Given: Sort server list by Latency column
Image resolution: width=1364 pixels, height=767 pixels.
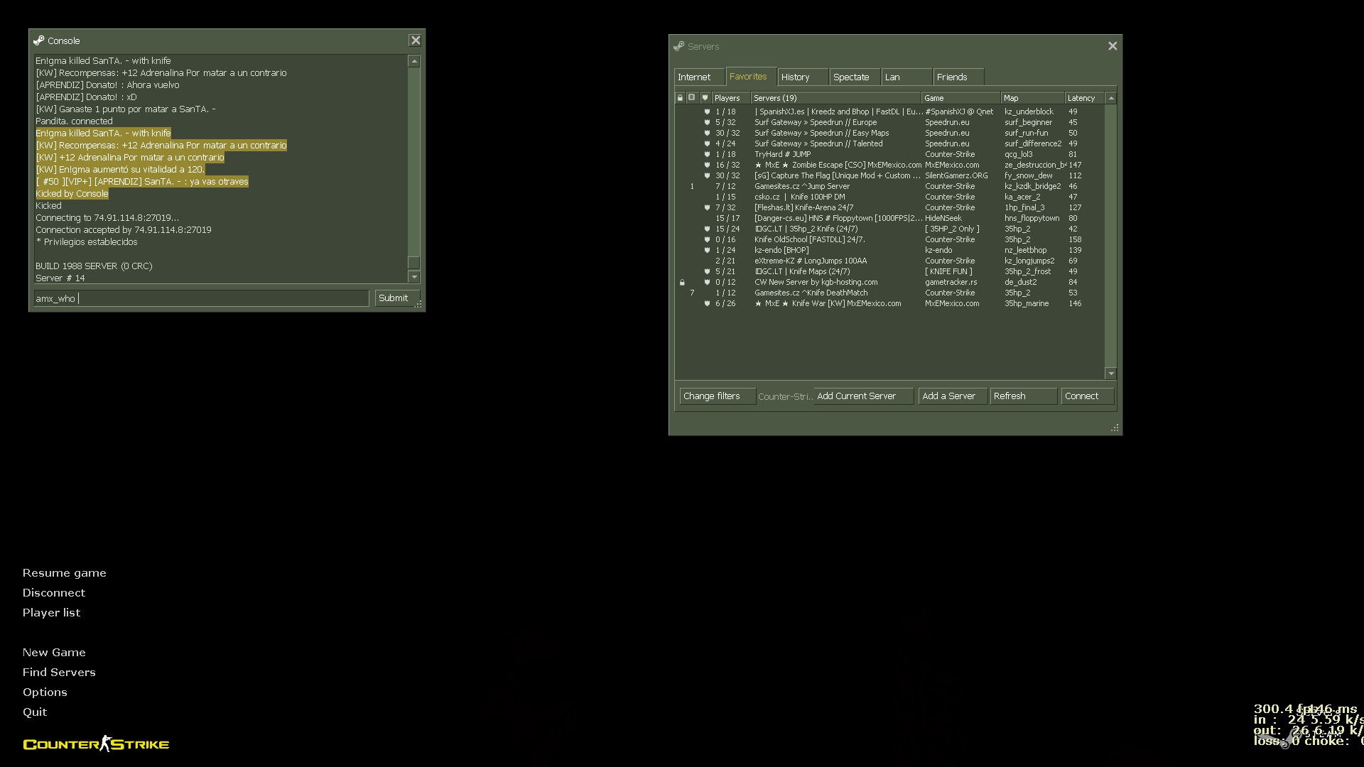Looking at the screenshot, I should [x=1086, y=98].
